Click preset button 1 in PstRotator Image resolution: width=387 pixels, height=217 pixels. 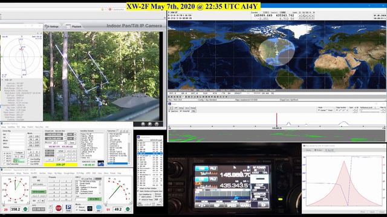54,181
